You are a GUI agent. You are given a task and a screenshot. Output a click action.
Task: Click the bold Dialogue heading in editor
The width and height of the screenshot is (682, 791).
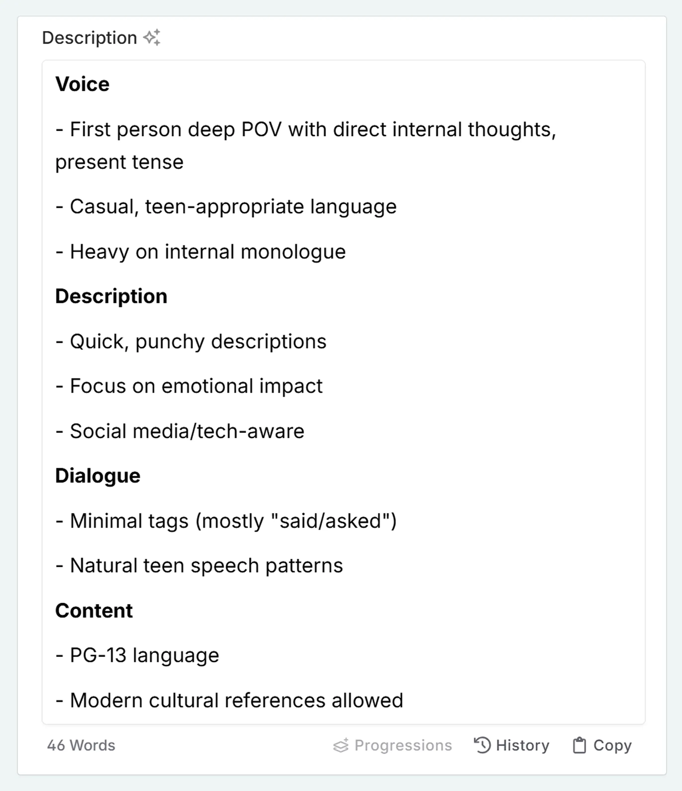(98, 476)
